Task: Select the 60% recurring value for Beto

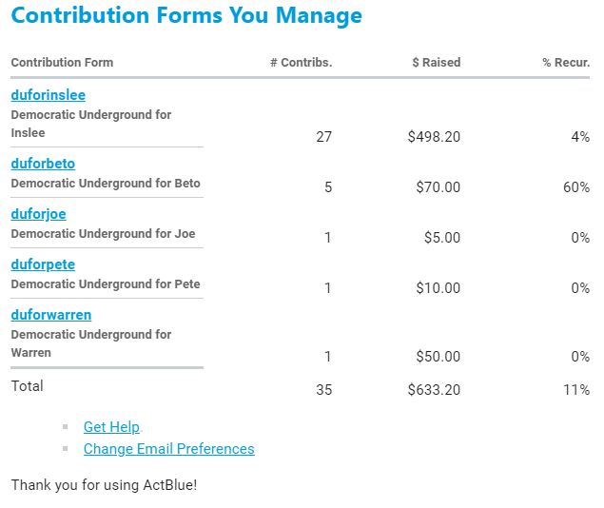Action: point(576,187)
